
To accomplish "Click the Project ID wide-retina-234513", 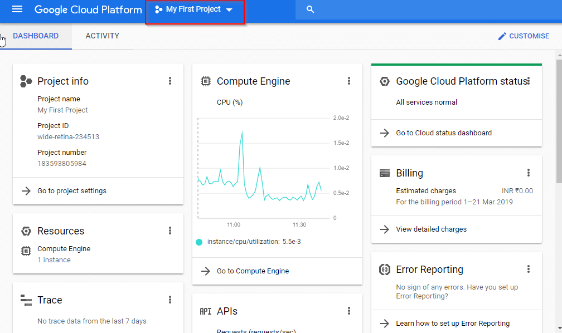I will point(68,137).
